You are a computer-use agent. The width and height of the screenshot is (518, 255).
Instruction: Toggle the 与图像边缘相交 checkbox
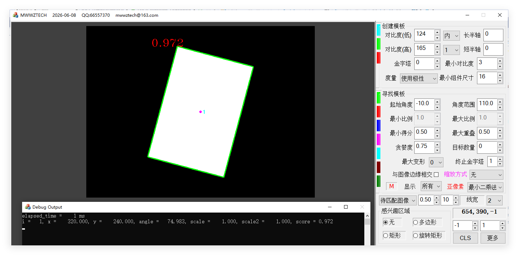coord(436,174)
